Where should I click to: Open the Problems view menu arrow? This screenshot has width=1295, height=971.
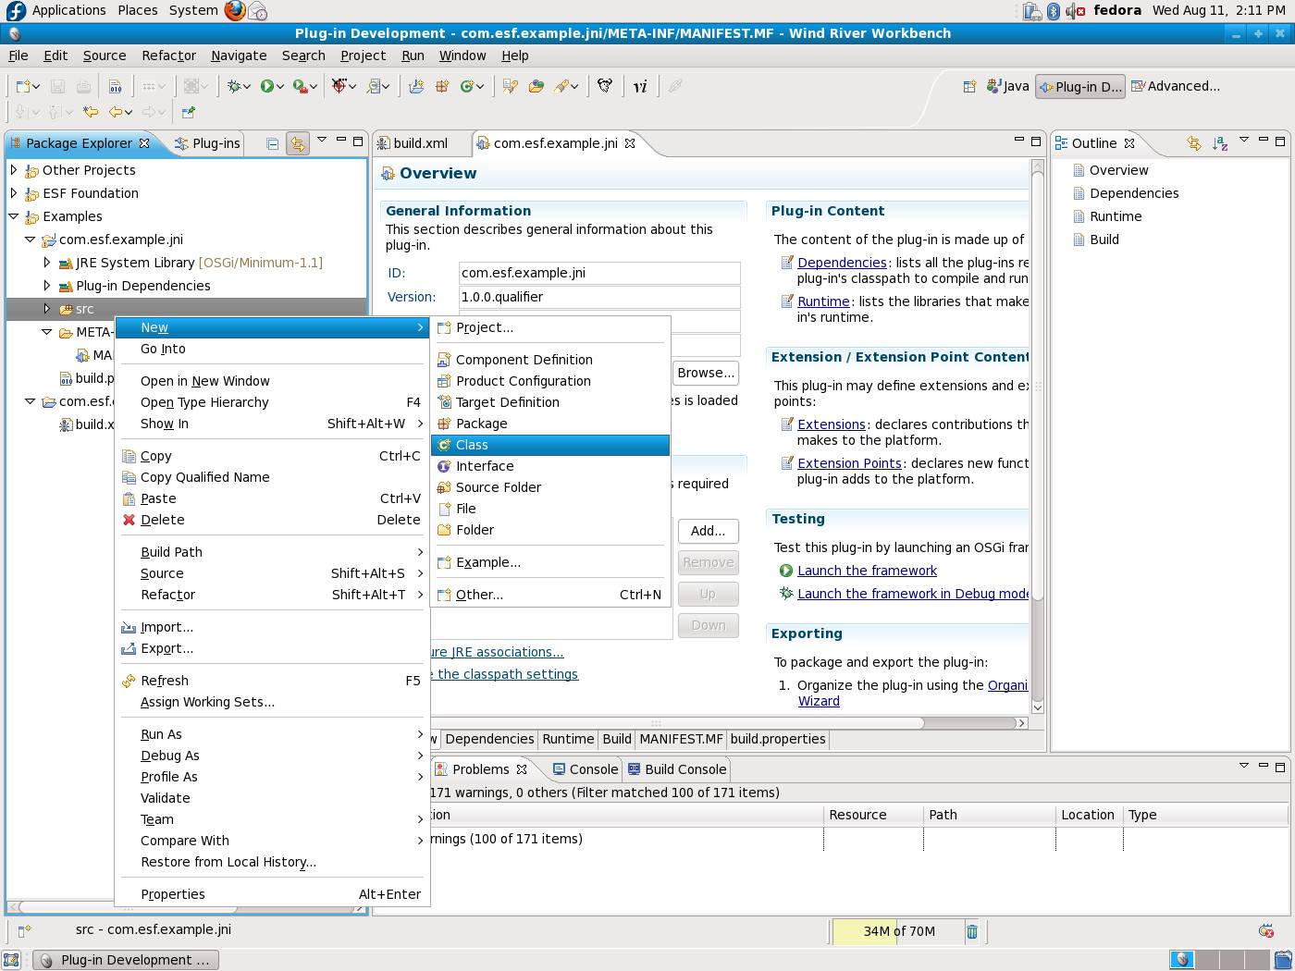[1244, 767]
